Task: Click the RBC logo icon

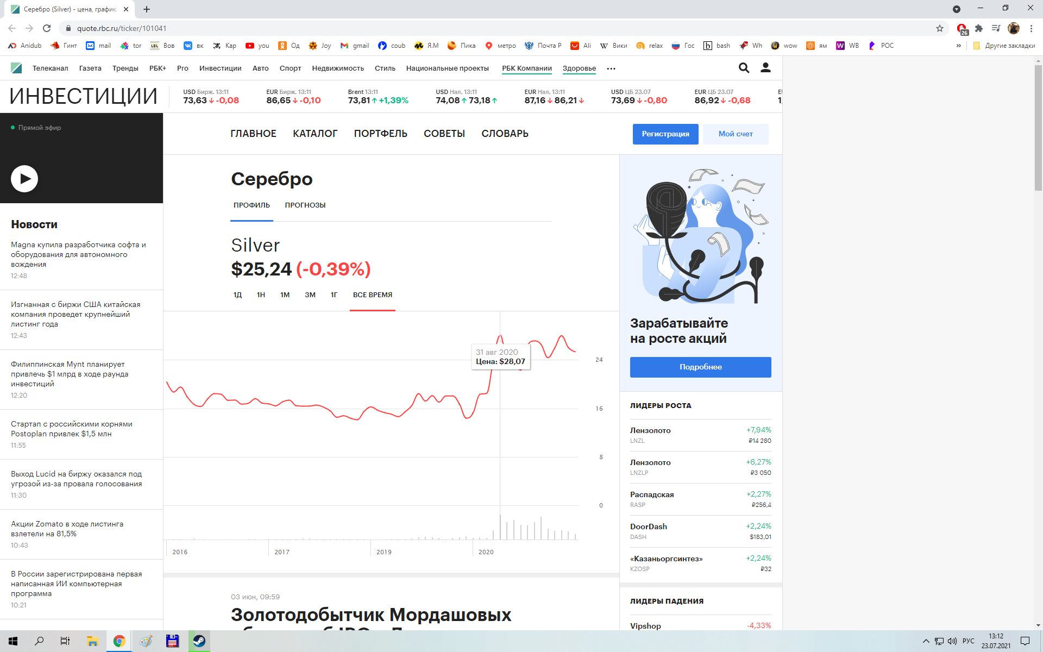Action: [x=16, y=68]
